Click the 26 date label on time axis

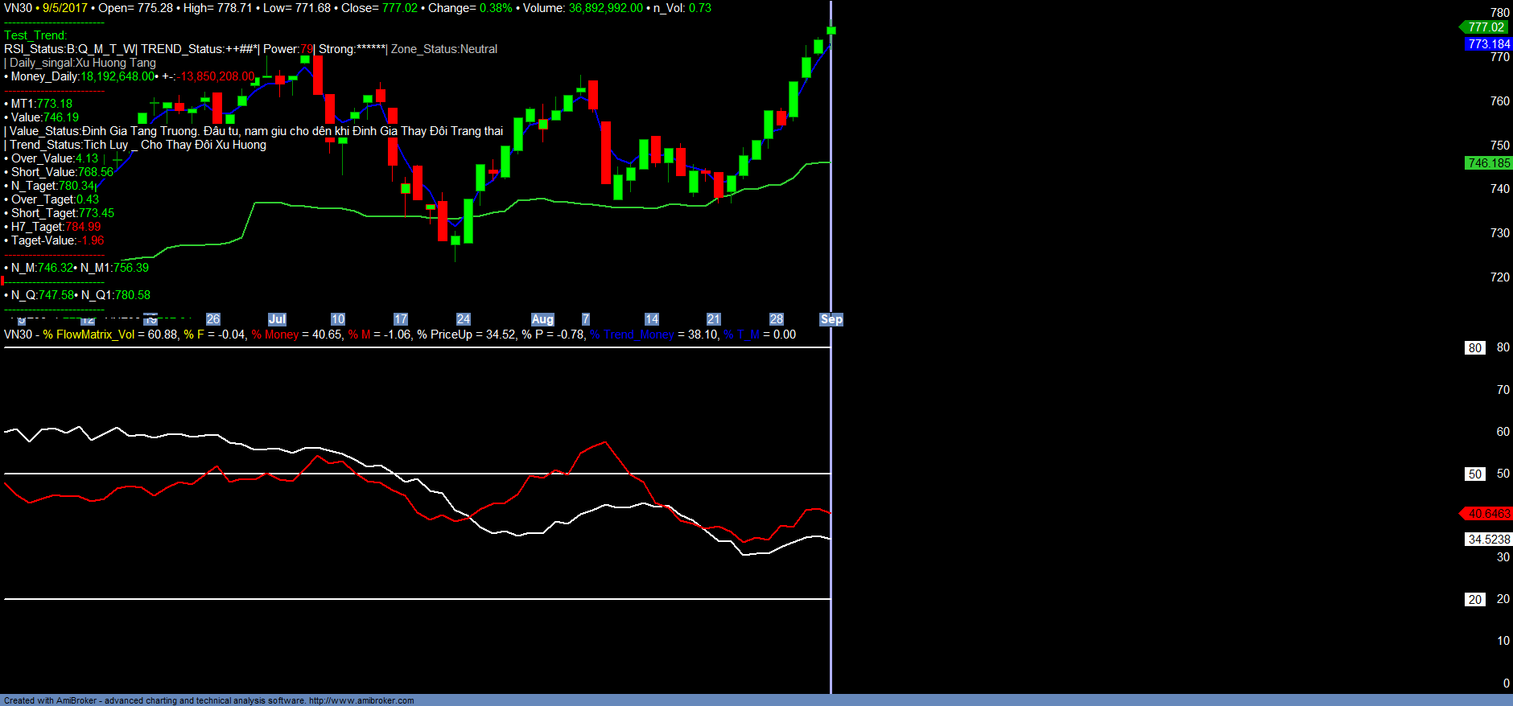pyautogui.click(x=212, y=319)
